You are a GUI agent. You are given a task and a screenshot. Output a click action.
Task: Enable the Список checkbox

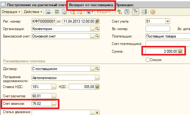pos(148,60)
